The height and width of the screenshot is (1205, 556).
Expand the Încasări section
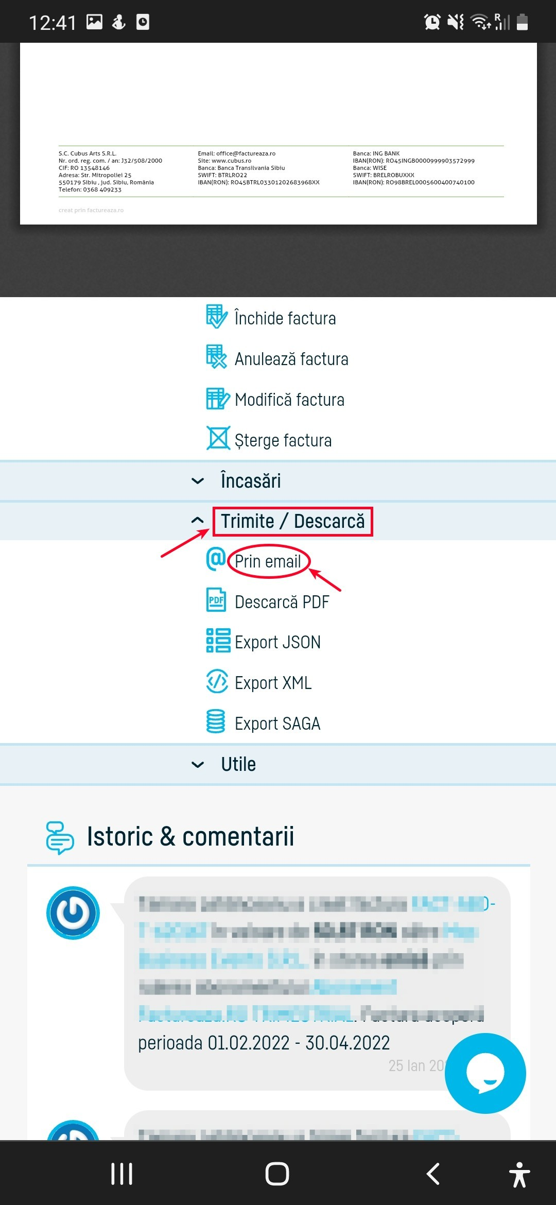250,481
